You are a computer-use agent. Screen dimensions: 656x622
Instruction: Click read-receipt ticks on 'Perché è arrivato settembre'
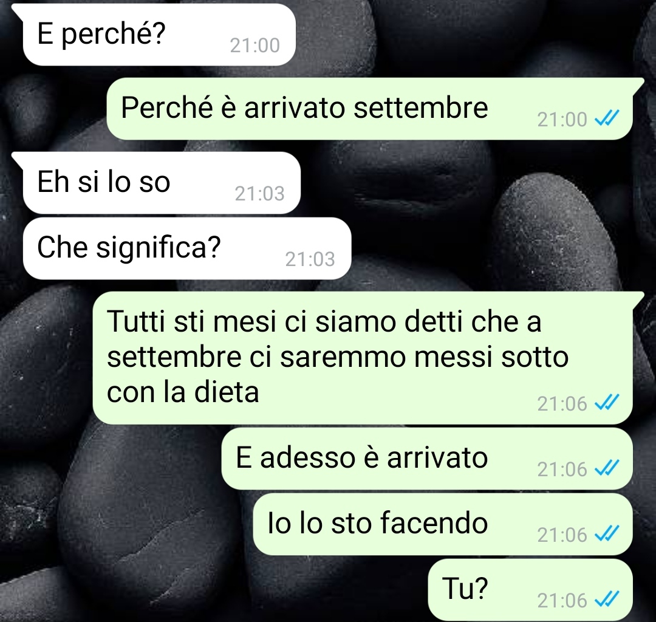tap(607, 119)
